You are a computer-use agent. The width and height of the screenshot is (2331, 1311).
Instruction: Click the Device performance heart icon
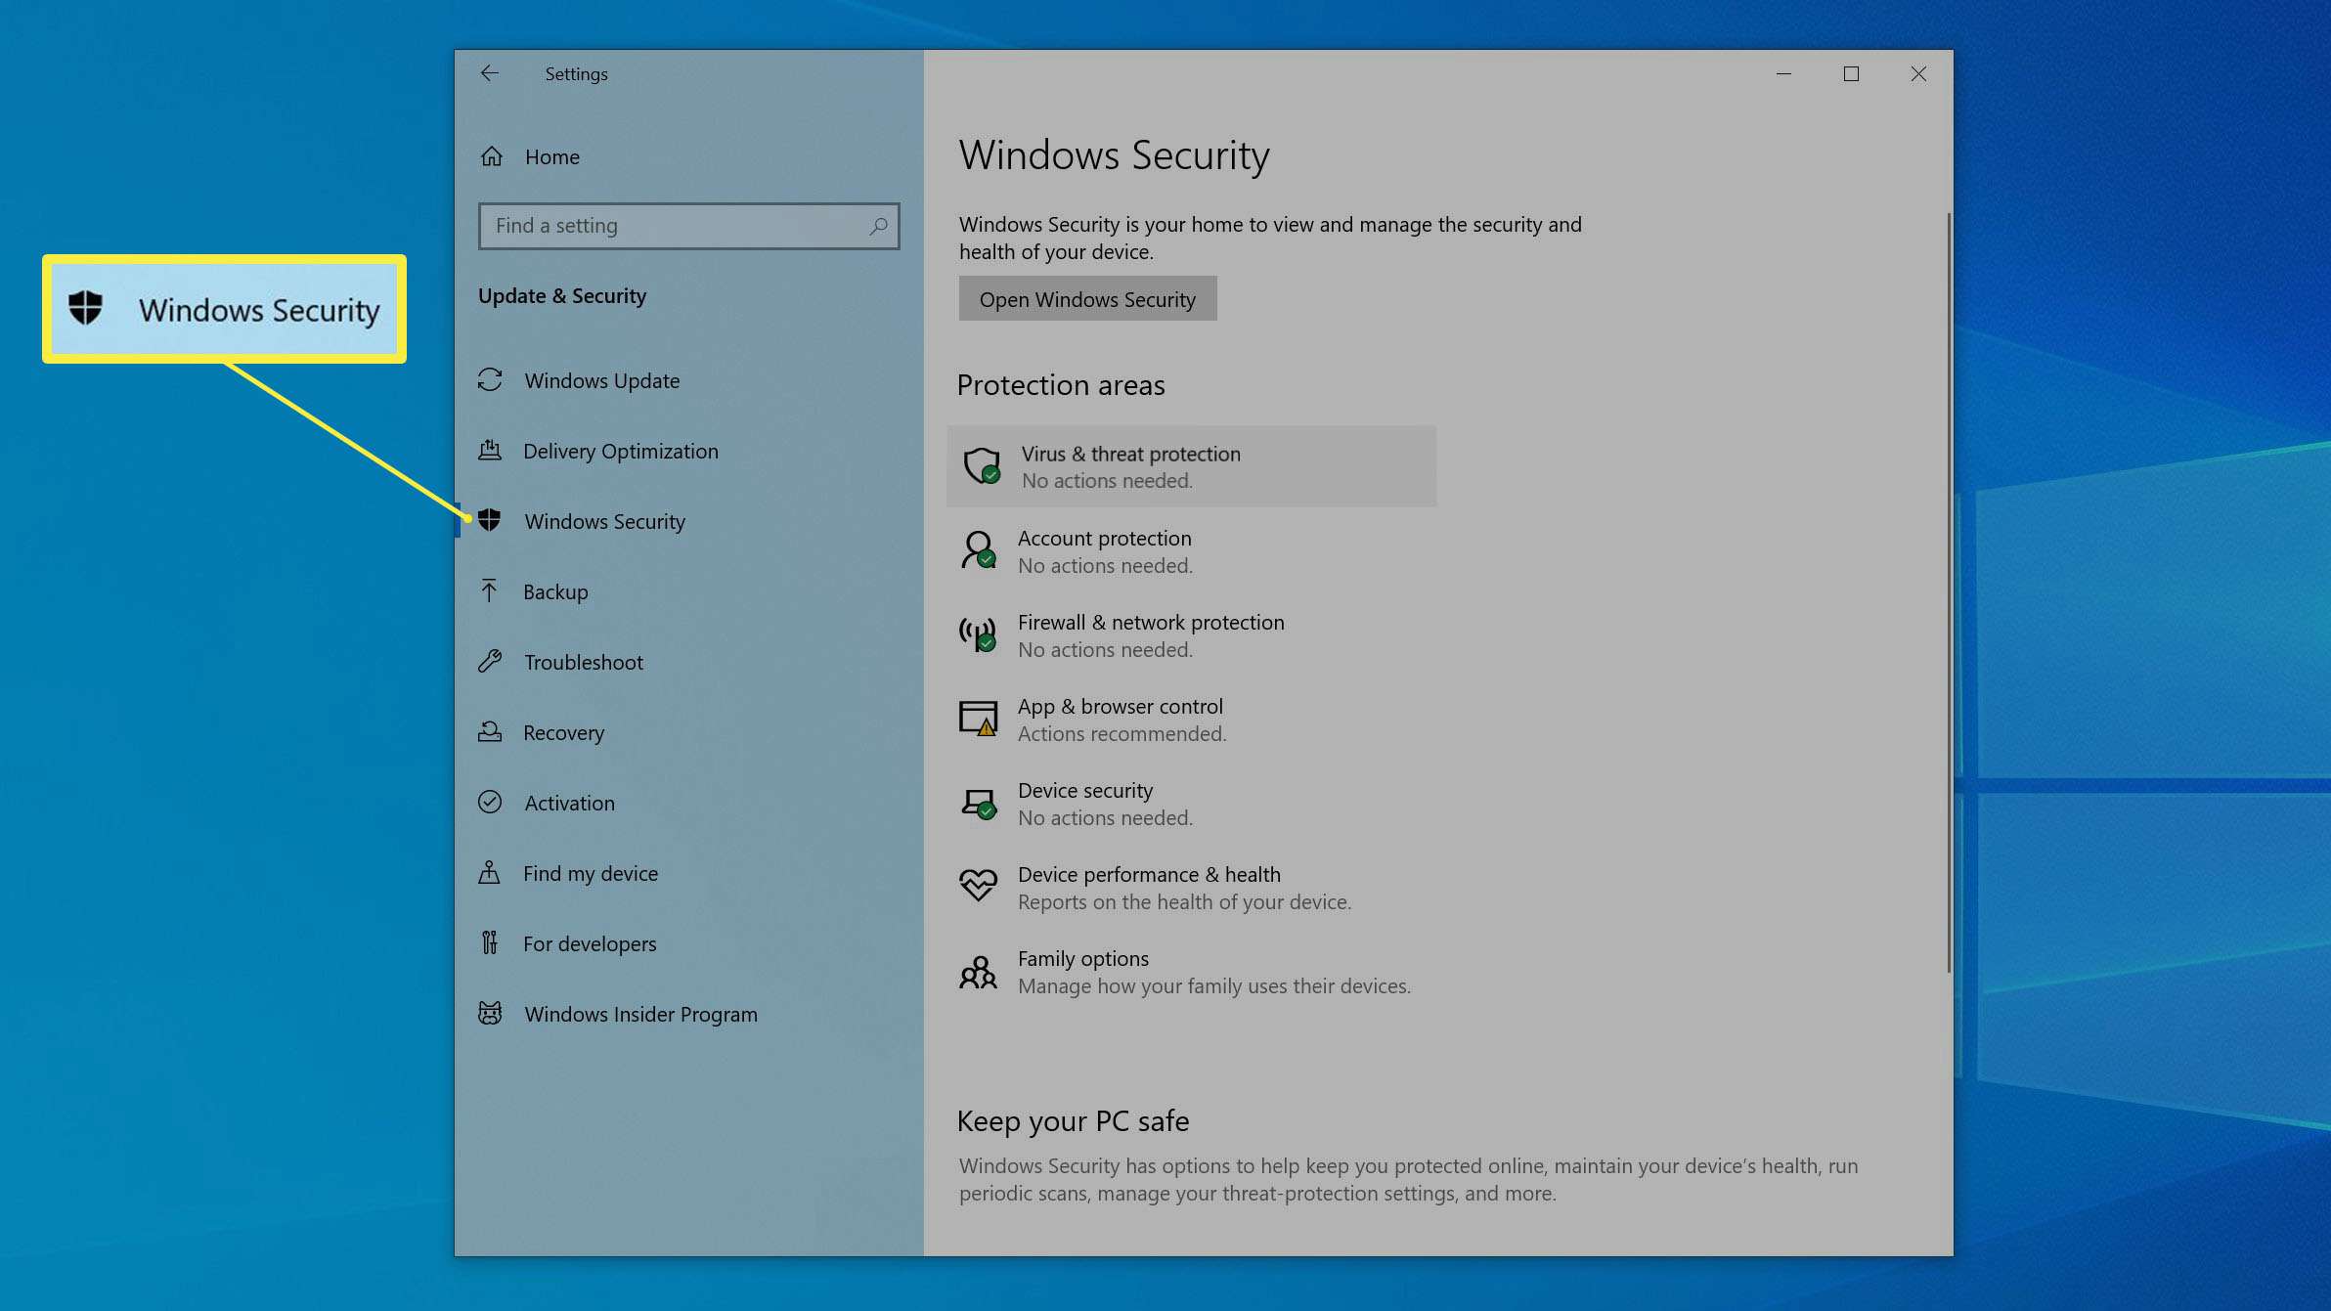coord(978,886)
